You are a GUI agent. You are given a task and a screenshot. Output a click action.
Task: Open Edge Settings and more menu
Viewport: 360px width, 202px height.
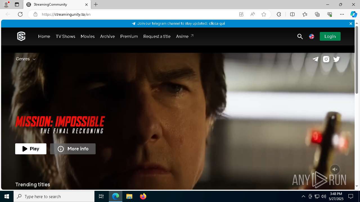coord(342,14)
